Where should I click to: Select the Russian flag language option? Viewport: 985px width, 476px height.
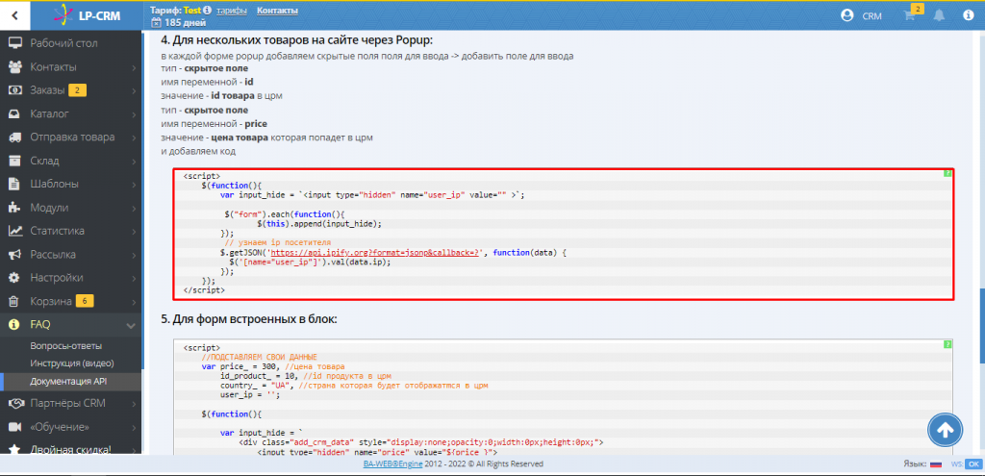click(935, 464)
